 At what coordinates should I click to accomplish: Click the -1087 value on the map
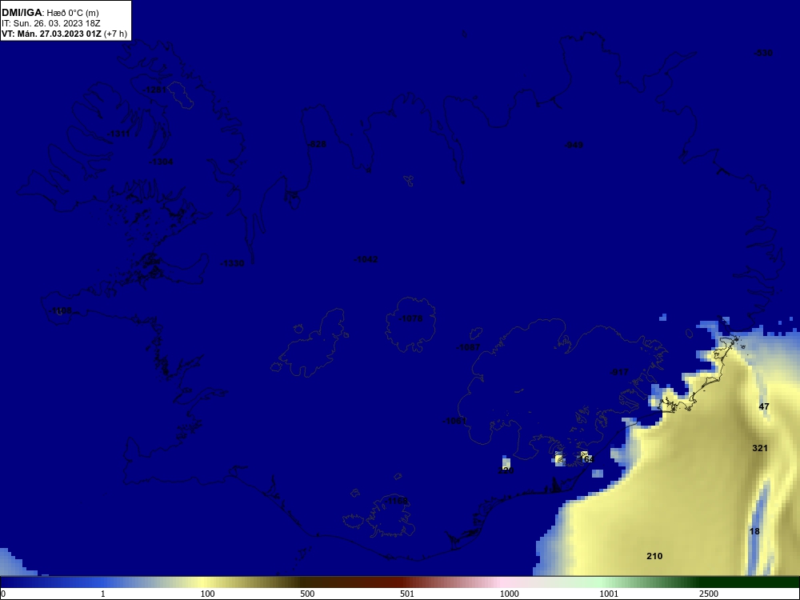(468, 347)
